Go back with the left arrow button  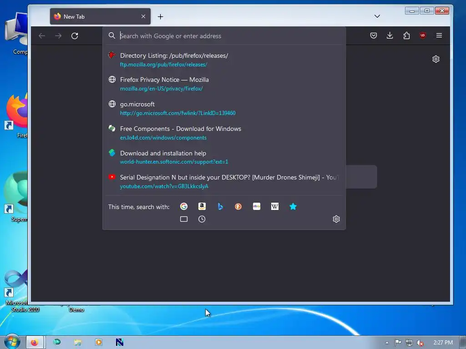point(42,36)
